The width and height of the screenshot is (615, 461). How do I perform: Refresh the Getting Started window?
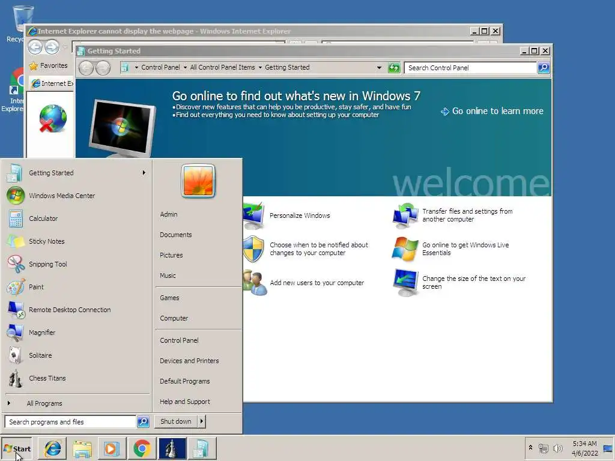pos(393,68)
